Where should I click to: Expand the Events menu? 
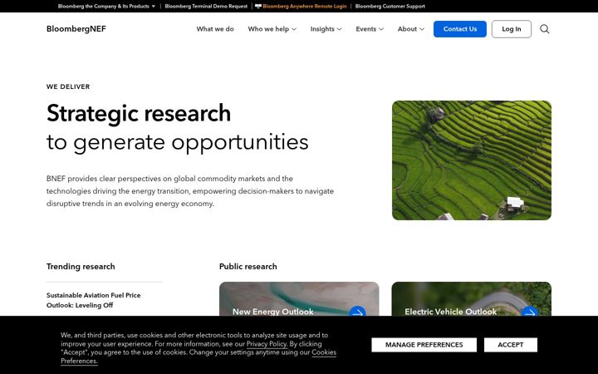(x=370, y=29)
